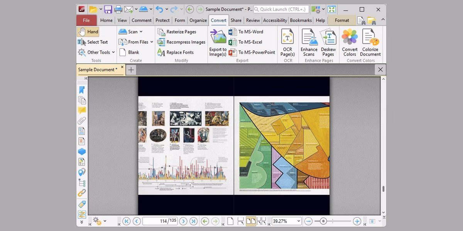The width and height of the screenshot is (463, 231).
Task: Switch to the Format tab
Action: pos(342,20)
